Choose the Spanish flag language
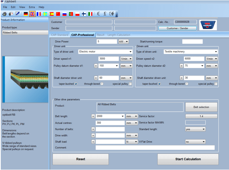229x170 pixels. point(52,14)
